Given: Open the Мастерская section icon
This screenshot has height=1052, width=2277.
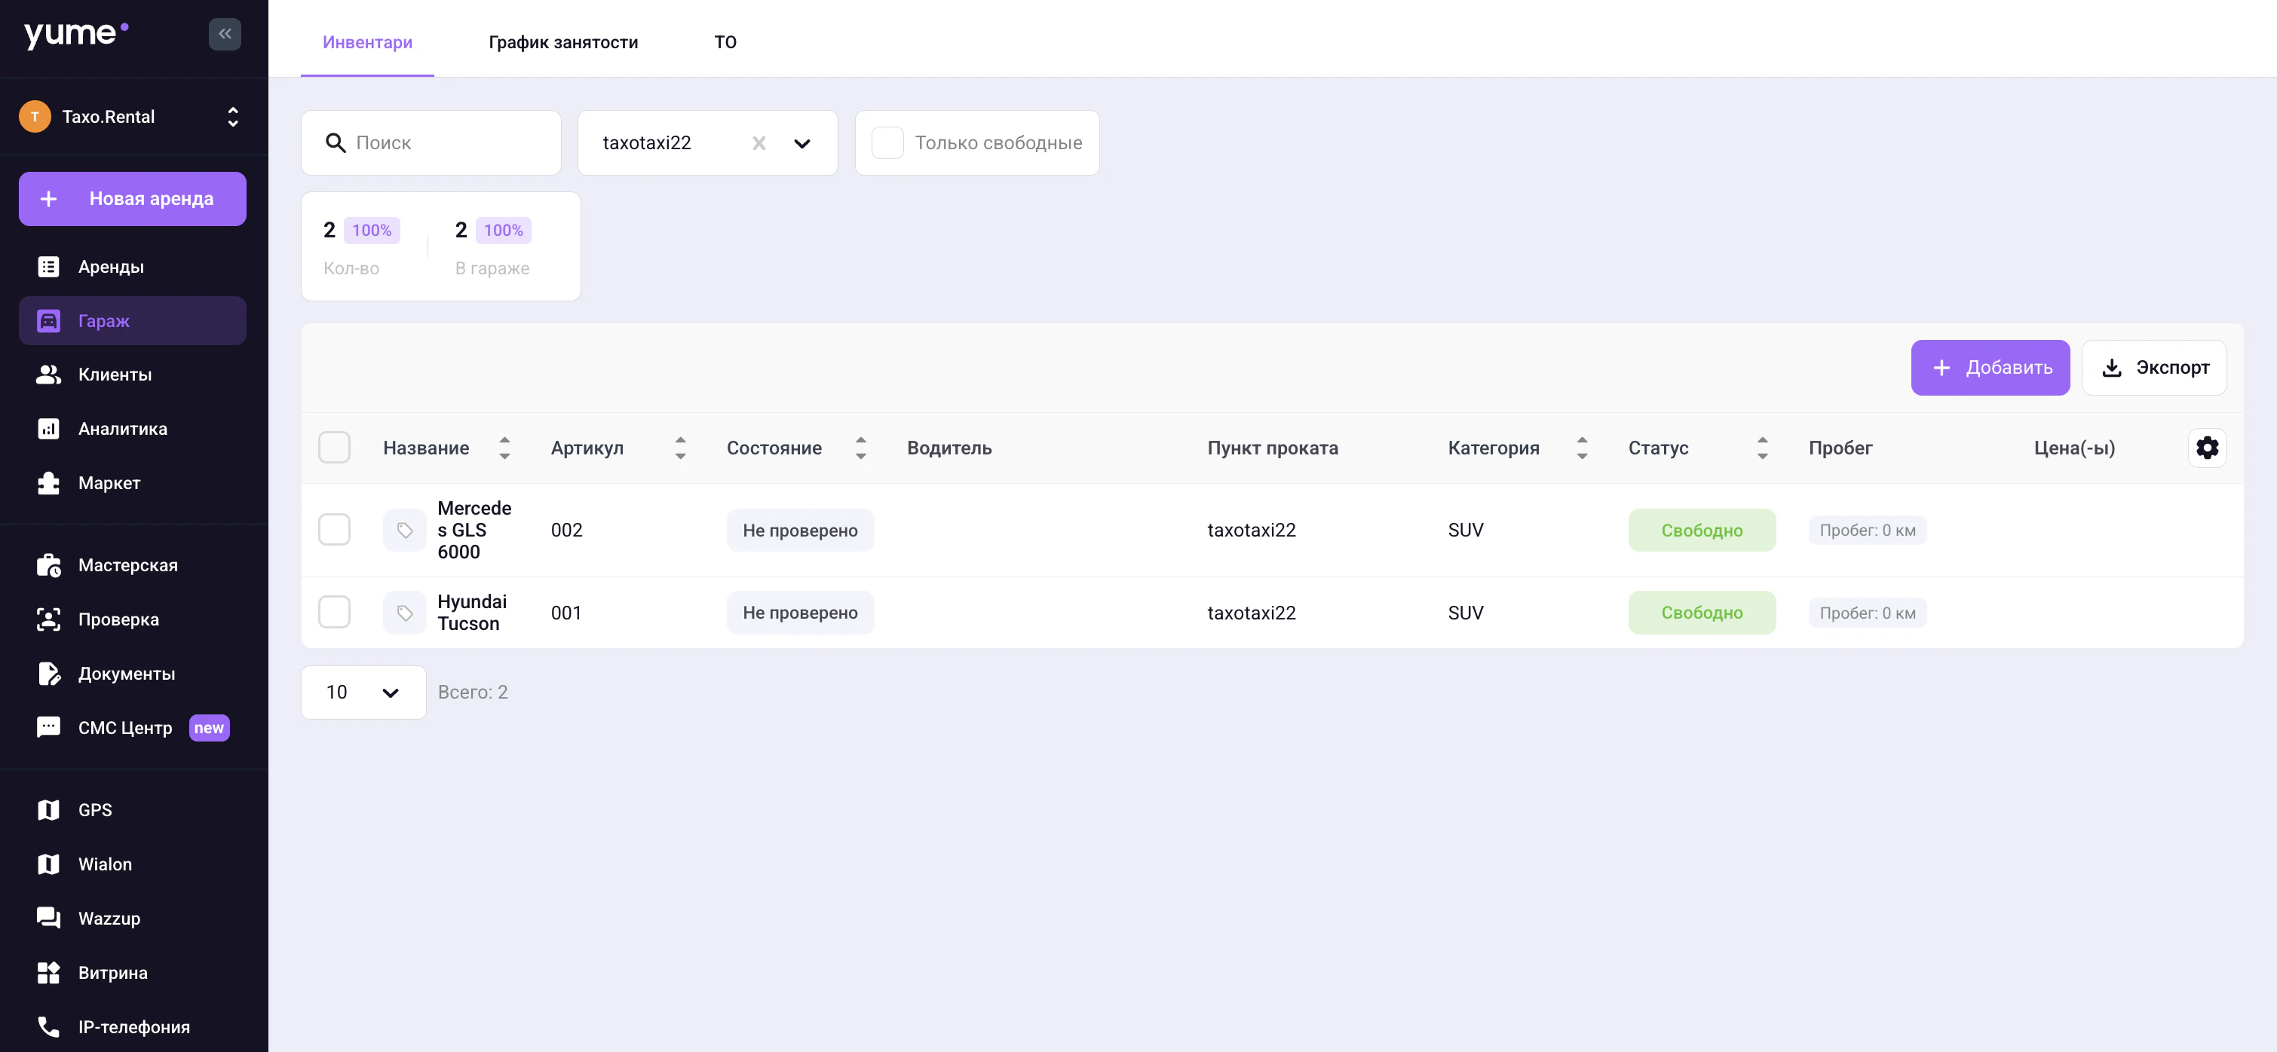Looking at the screenshot, I should point(48,565).
